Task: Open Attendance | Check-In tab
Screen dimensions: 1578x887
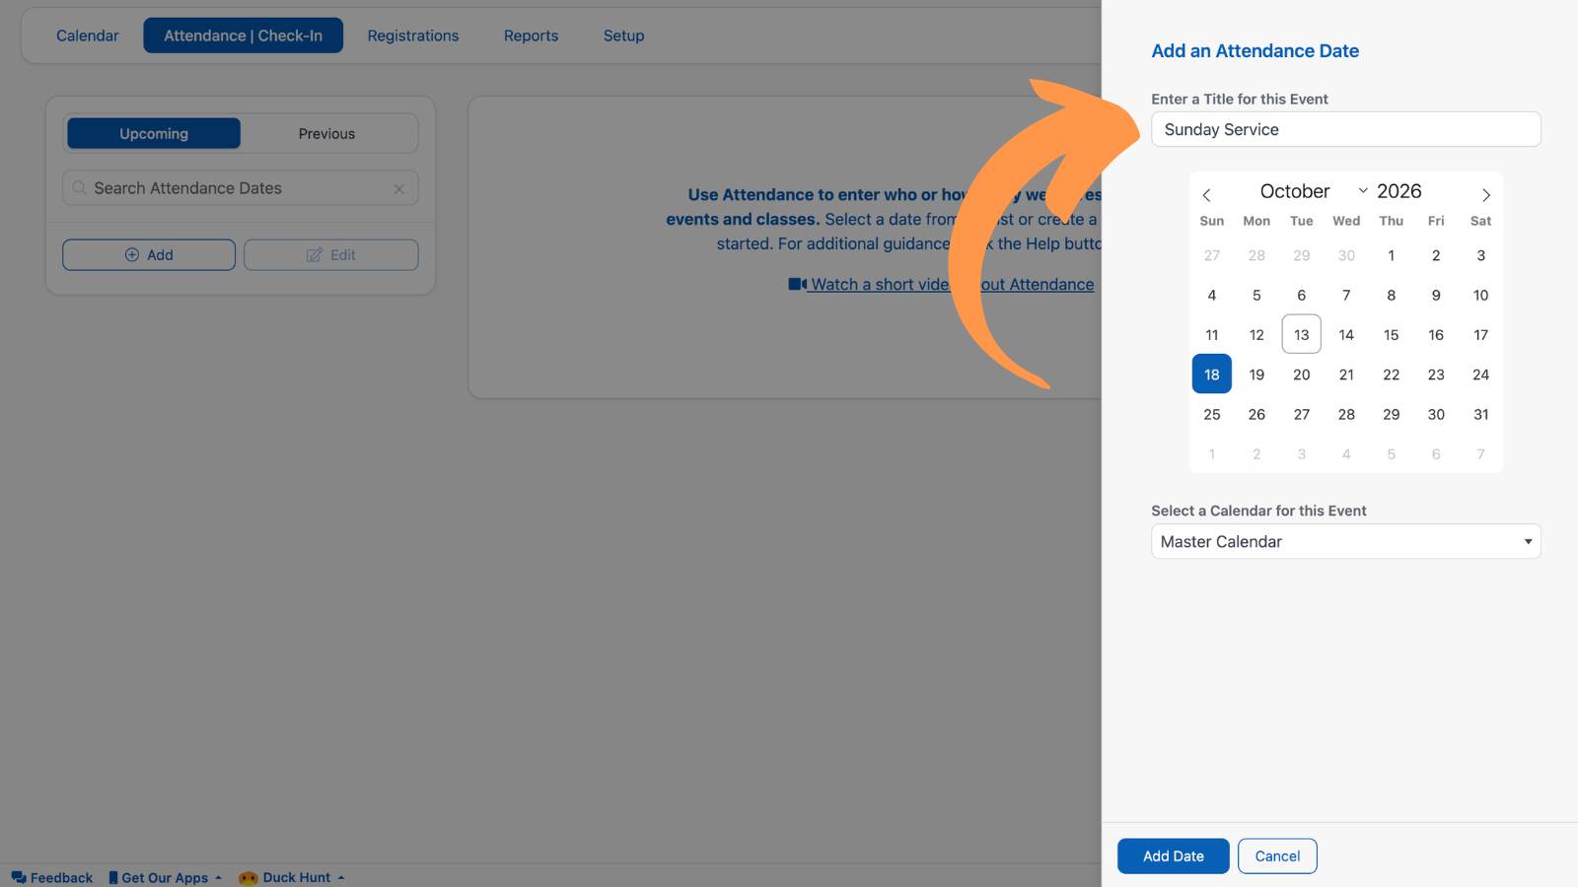Action: tap(243, 35)
